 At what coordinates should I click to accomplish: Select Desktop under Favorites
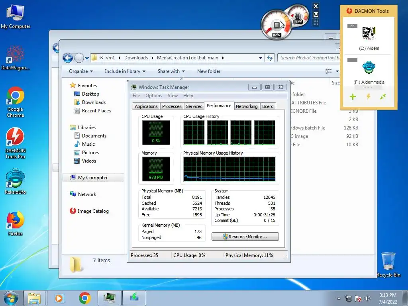coord(90,94)
